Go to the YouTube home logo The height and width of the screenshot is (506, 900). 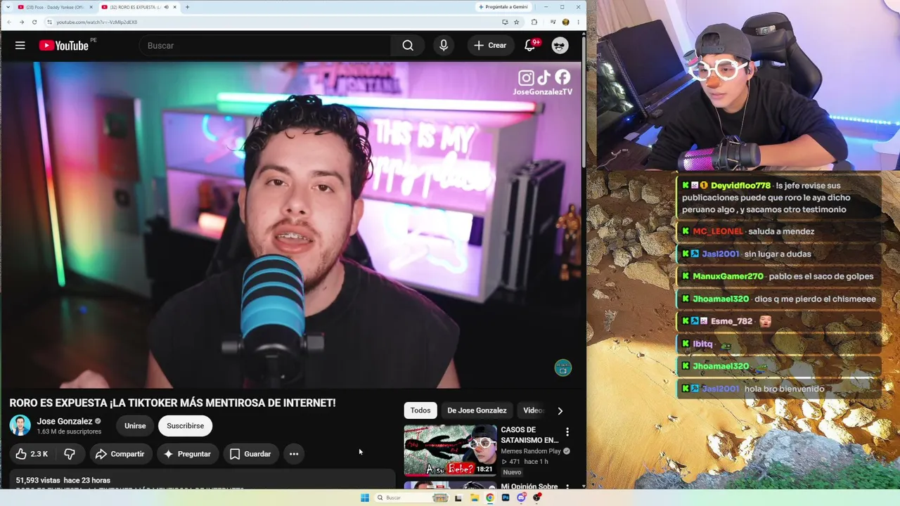pos(63,46)
